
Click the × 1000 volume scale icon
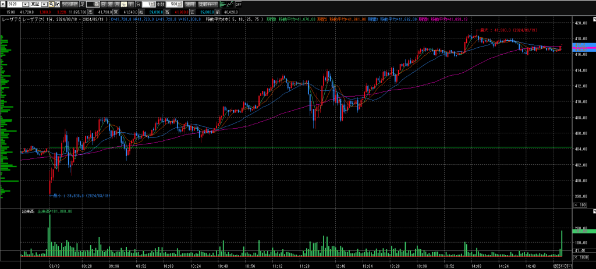580,257
